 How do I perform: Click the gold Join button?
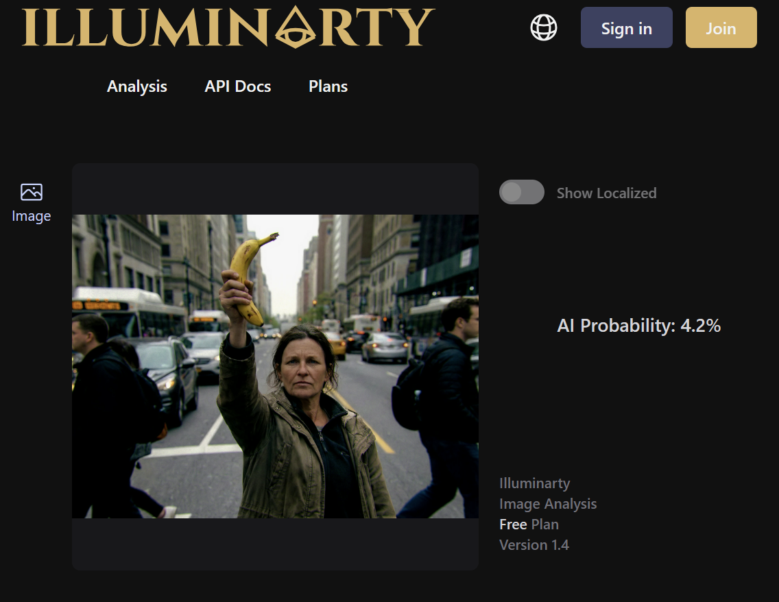click(721, 28)
